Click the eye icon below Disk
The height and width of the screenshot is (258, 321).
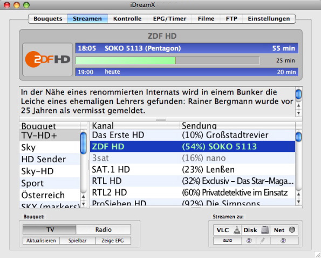(x=249, y=241)
